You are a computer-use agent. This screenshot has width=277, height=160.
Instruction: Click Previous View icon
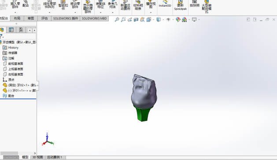(129, 20)
